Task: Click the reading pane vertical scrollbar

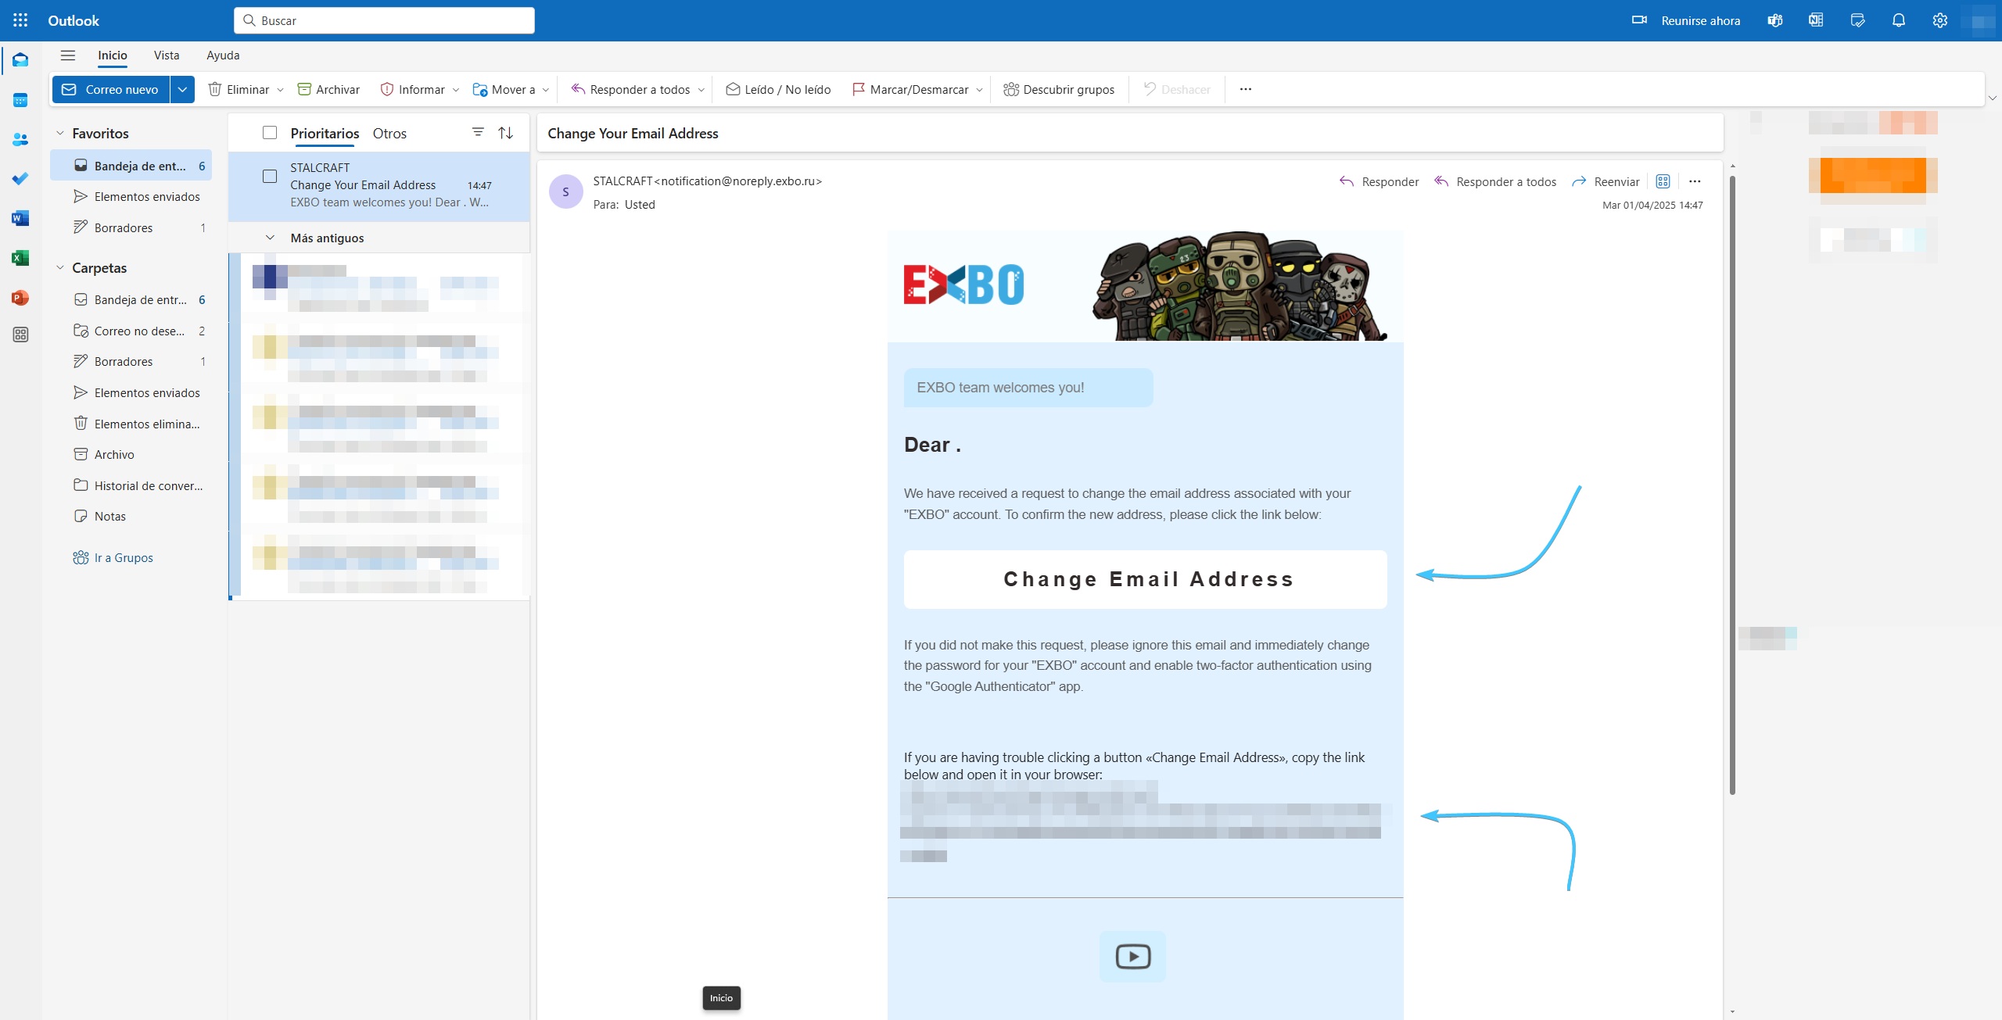Action: (x=1733, y=485)
